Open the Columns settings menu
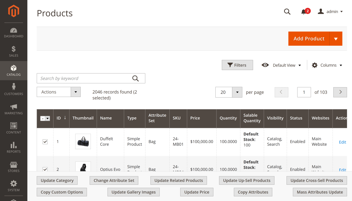 (x=327, y=65)
